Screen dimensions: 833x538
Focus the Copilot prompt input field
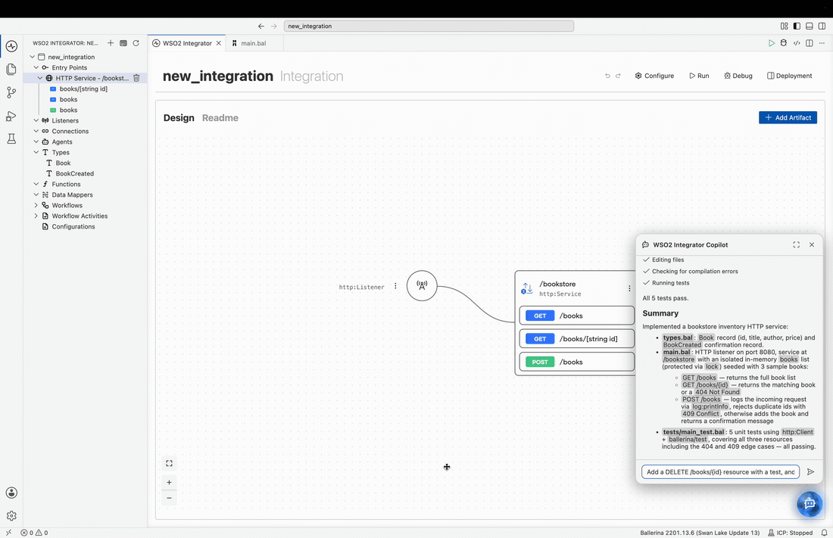tap(720, 471)
